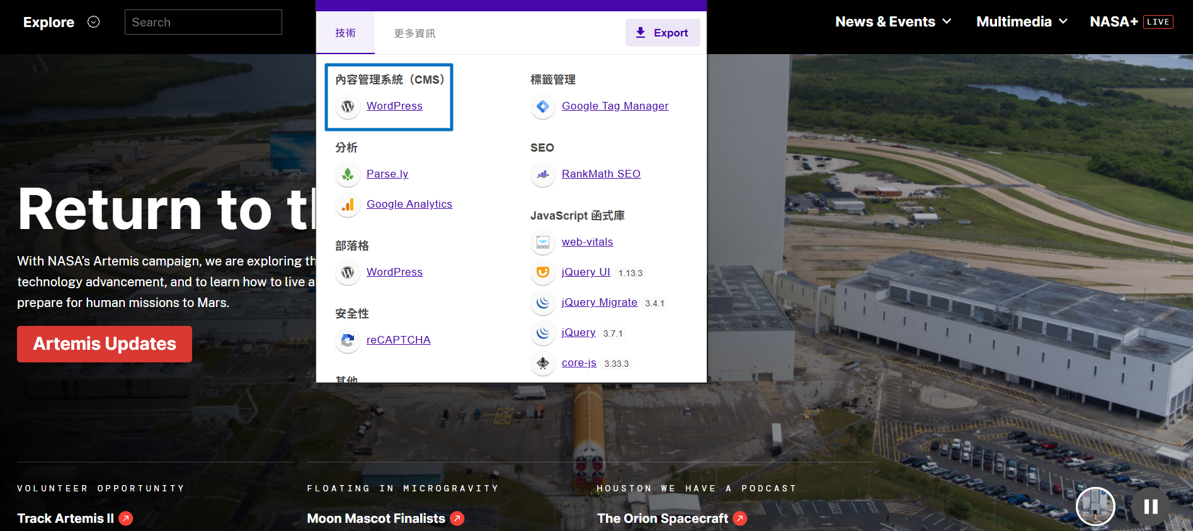Viewport: 1193px width, 531px height.
Task: Open the WordPress link under 部落格
Action: 394,272
